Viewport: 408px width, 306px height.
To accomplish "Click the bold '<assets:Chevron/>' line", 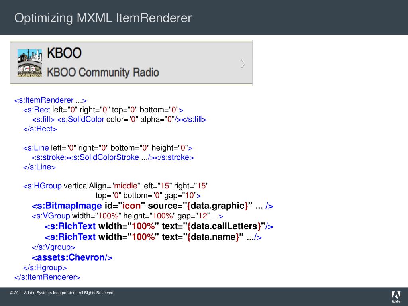I will 72,257.
